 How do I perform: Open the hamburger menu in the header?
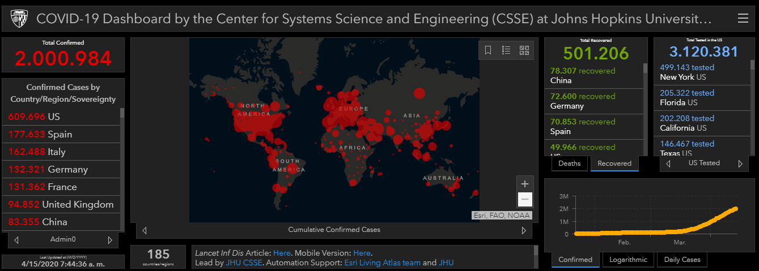(x=743, y=19)
